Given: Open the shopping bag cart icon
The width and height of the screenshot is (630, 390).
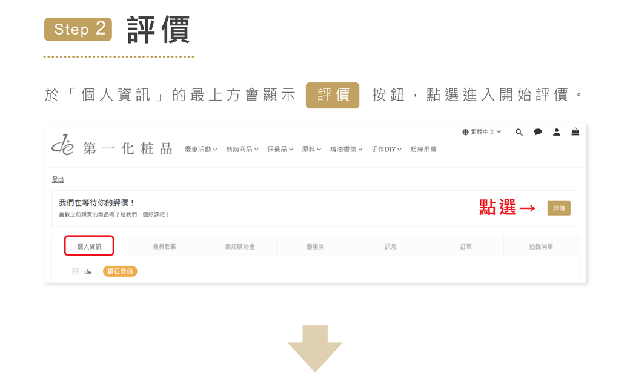Looking at the screenshot, I should pyautogui.click(x=575, y=131).
